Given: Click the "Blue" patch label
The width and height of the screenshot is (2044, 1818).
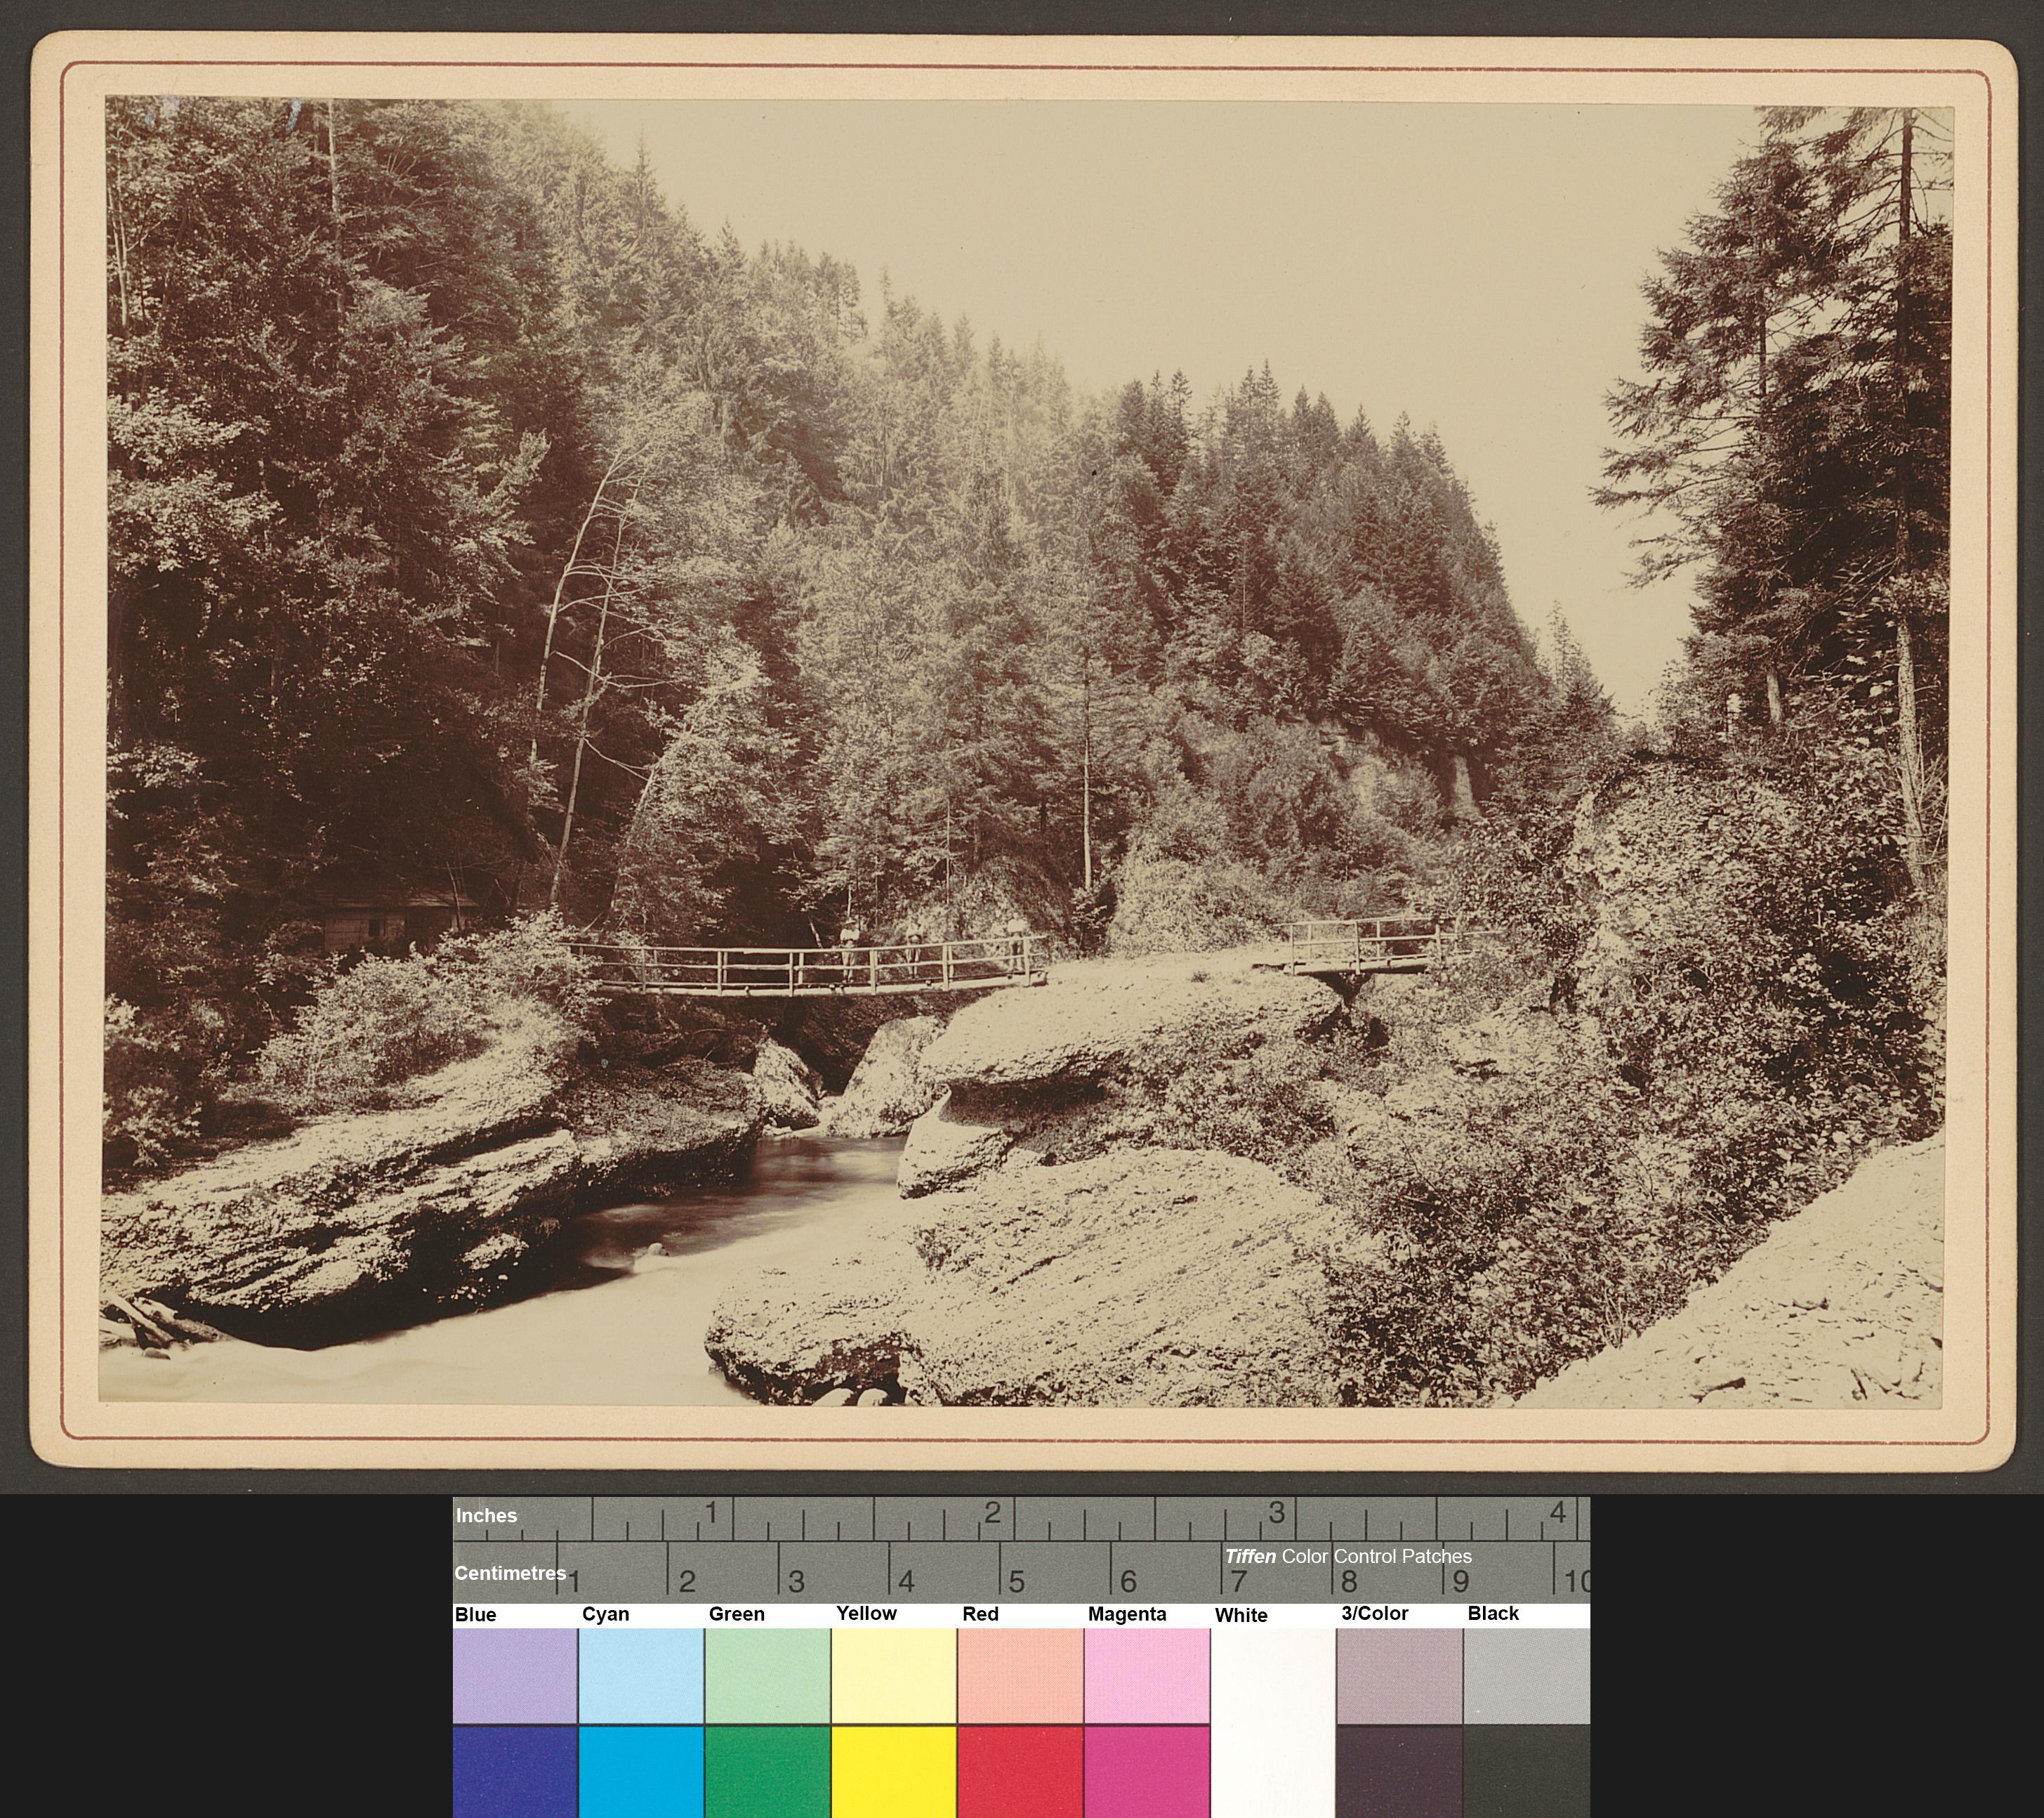Looking at the screenshot, I should [475, 1614].
